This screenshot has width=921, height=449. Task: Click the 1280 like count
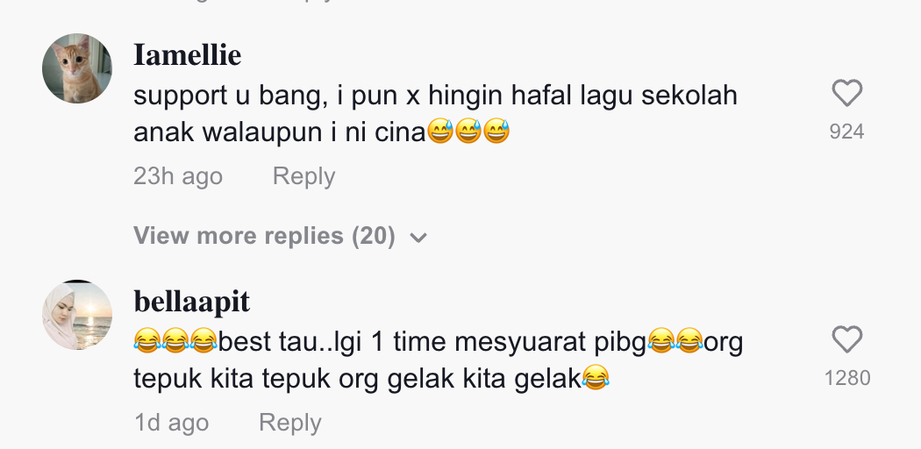pos(846,378)
